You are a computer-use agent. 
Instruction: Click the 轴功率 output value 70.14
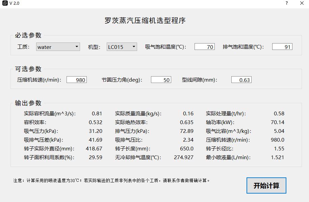click(277, 122)
